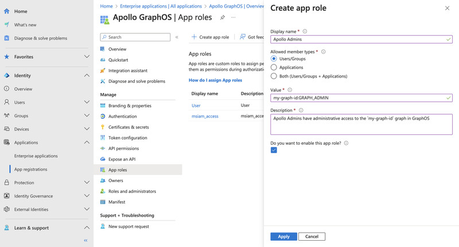This screenshot has width=459, height=247.
Task: Click the Diagnose & solve problems sidebar icon
Action: pos(6,38)
